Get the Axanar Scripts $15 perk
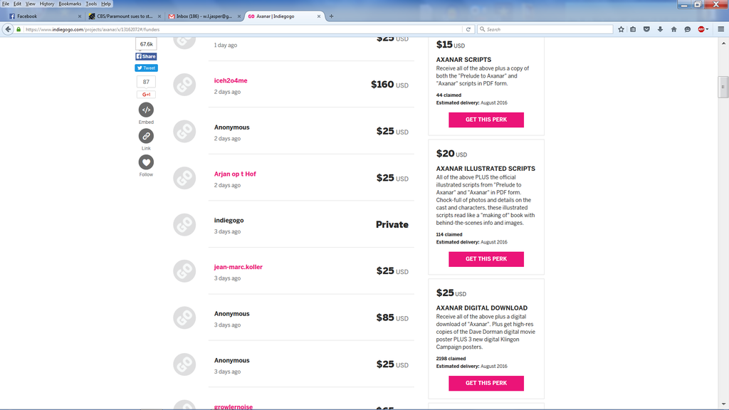Screen dimensions: 729x410 [x=486, y=120]
